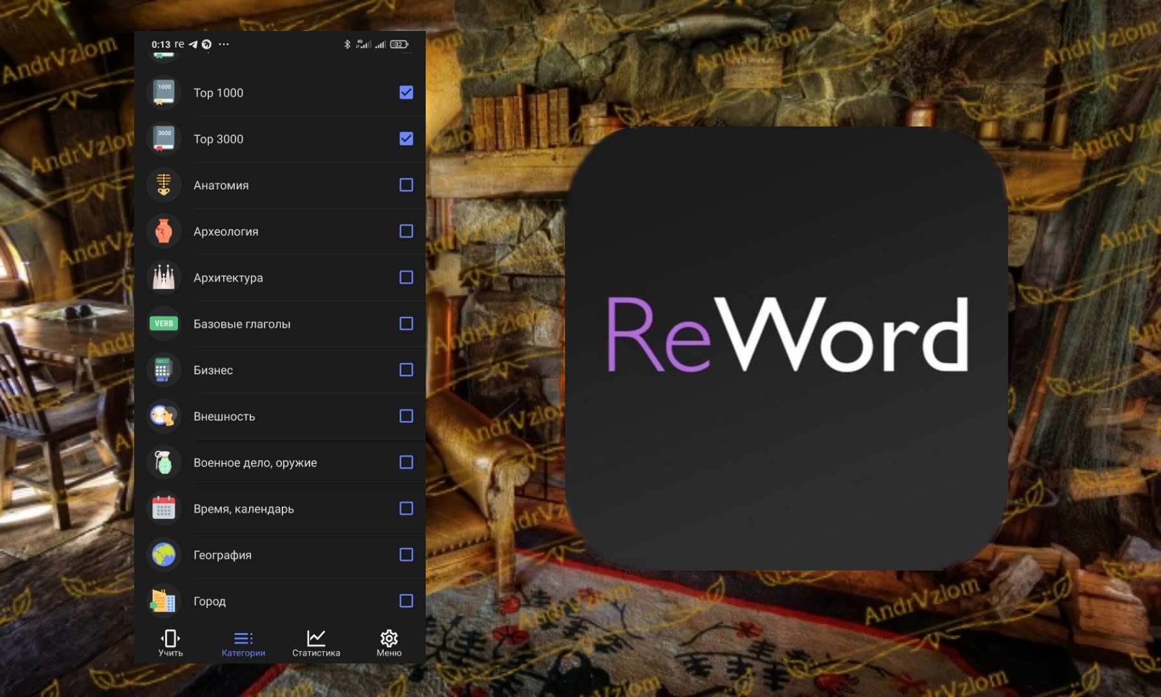This screenshot has height=697, width=1161.
Task: Open the Top 1000 category label
Action: (219, 93)
